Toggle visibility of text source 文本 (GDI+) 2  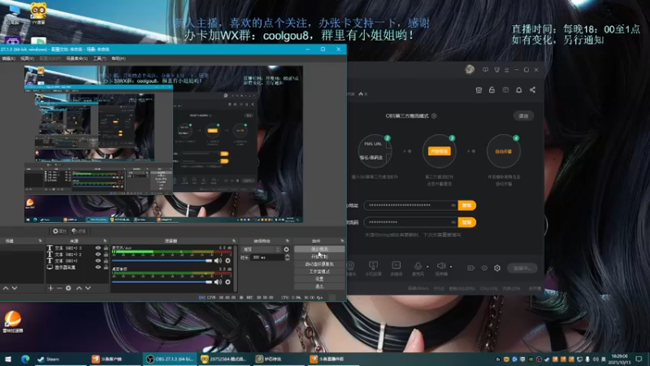click(97, 255)
